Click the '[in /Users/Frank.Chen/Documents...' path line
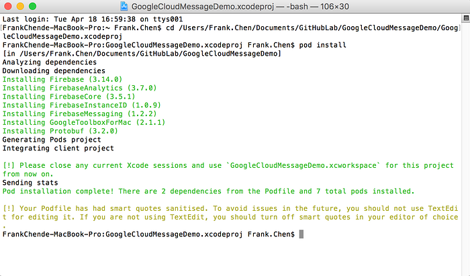 pyautogui.click(x=142, y=54)
